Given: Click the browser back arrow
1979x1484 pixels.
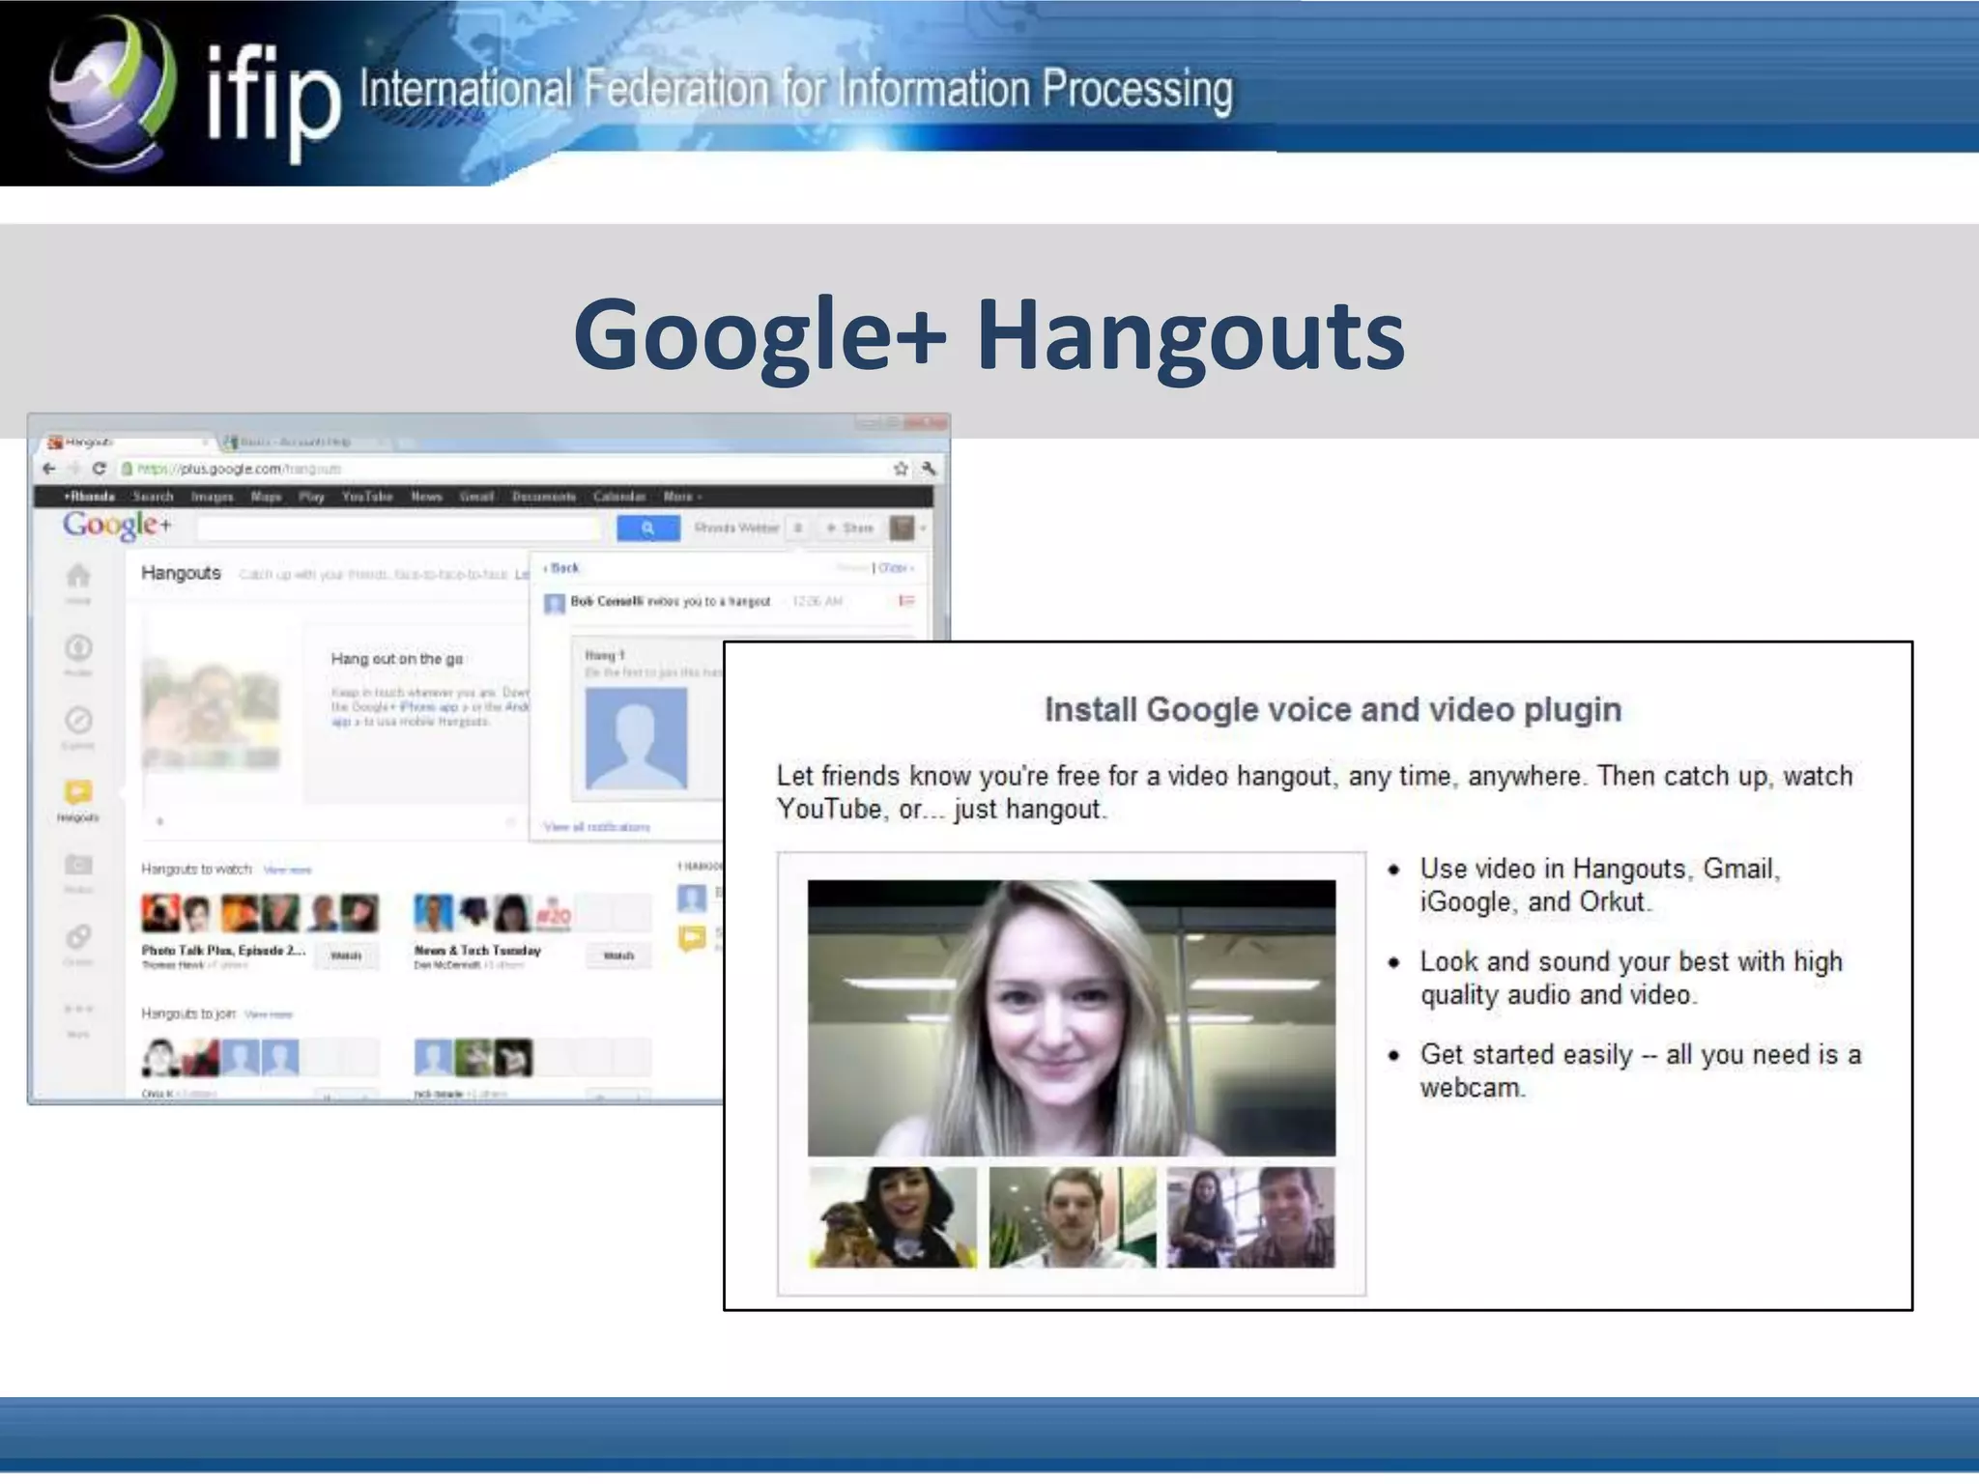Looking at the screenshot, I should (x=49, y=469).
